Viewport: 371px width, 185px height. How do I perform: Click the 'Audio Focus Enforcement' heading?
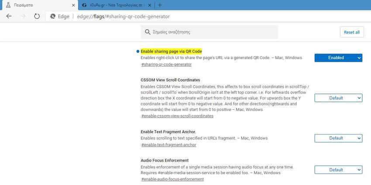[x=165, y=161]
